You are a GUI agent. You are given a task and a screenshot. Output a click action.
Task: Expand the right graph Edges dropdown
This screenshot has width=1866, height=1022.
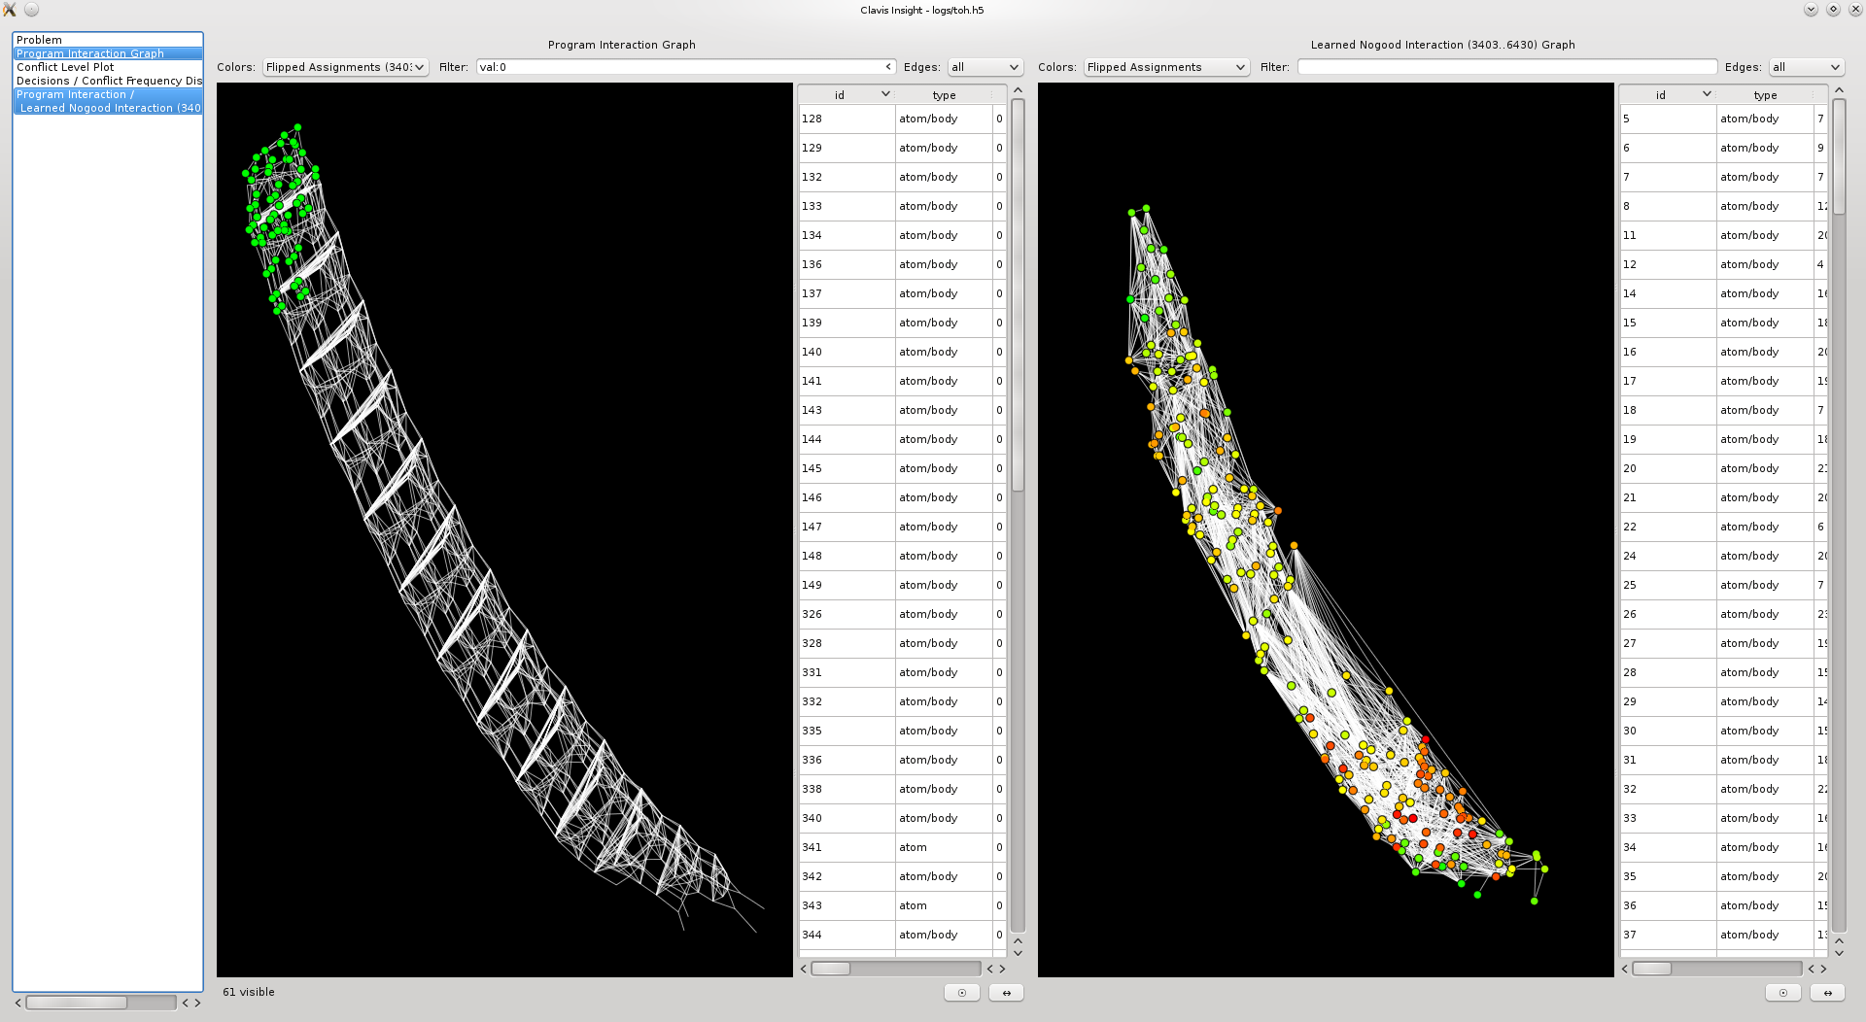click(x=1806, y=67)
